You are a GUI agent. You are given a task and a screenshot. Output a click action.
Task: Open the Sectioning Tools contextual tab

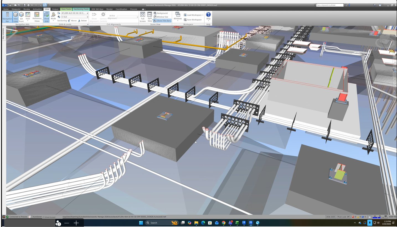click(x=81, y=9)
